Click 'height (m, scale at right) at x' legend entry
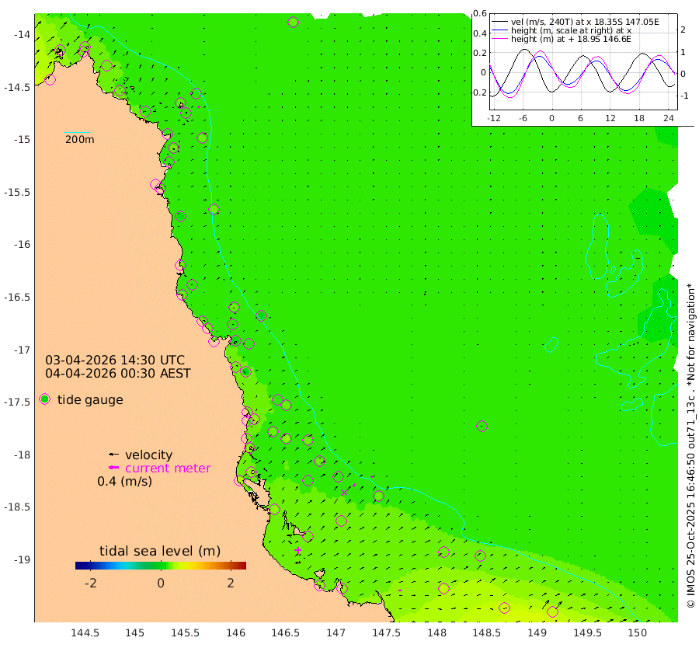This screenshot has height=648, width=699. (571, 30)
